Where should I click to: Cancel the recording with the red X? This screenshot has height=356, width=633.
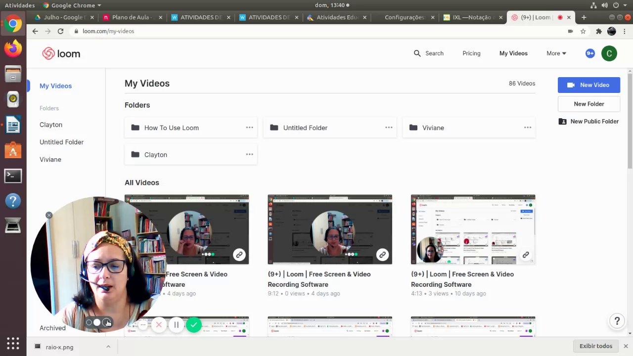point(159,325)
